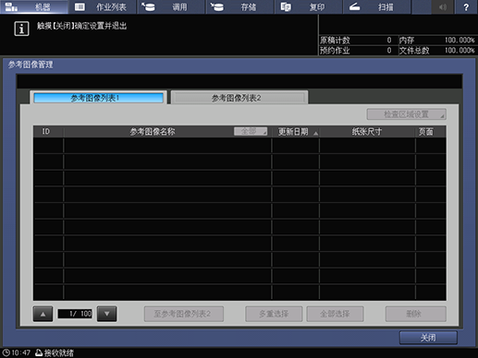Click the 多重选择 multiple select button
The width and height of the screenshot is (478, 358).
[x=274, y=314]
